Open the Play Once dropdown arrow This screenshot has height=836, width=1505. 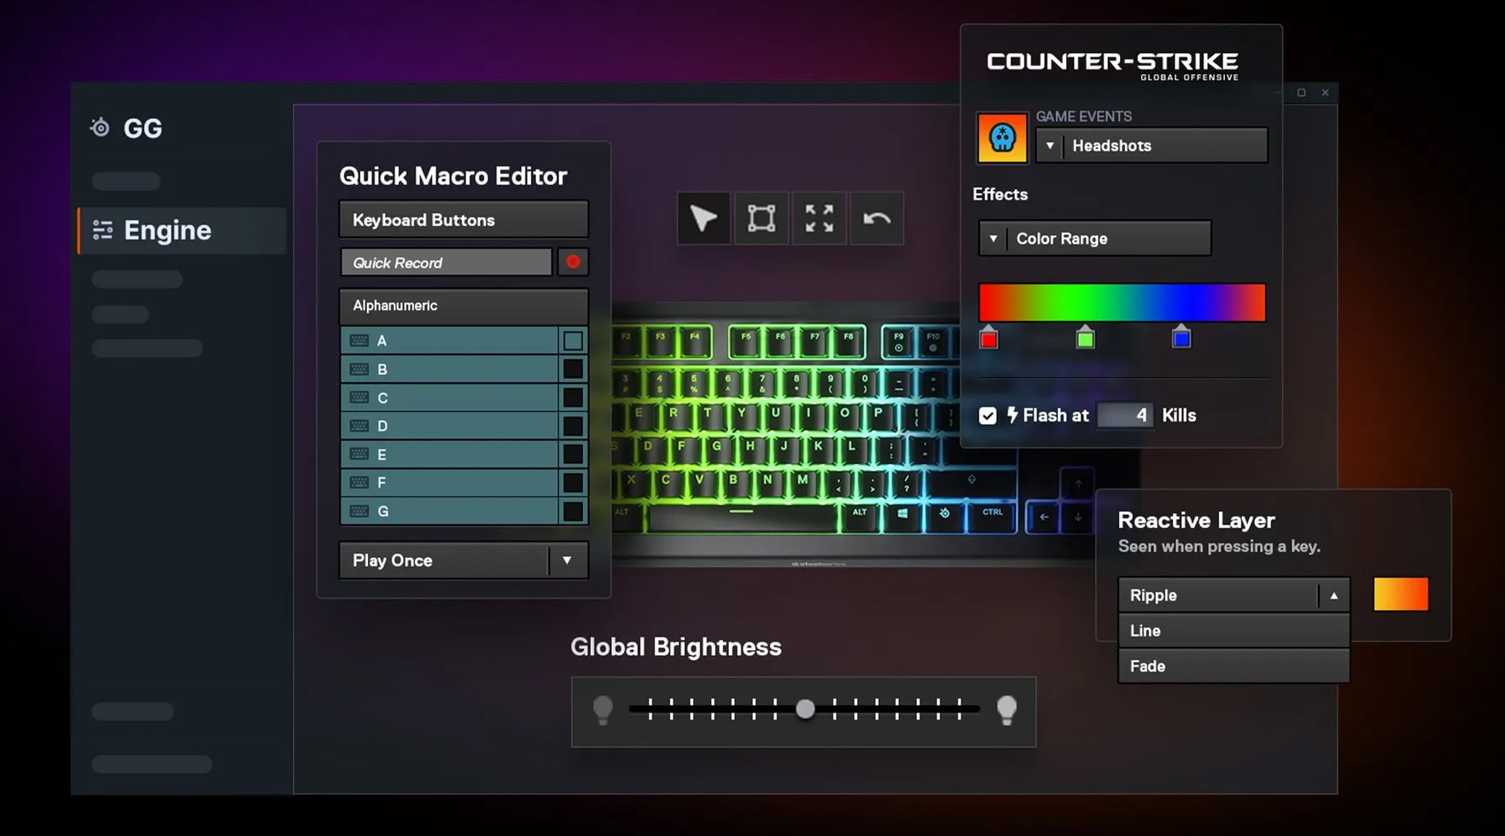[x=567, y=560]
